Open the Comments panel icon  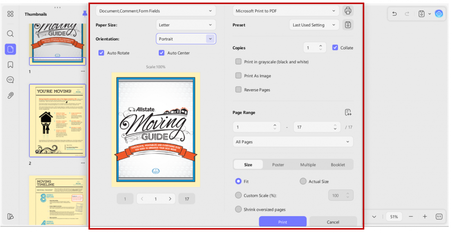tap(11, 80)
